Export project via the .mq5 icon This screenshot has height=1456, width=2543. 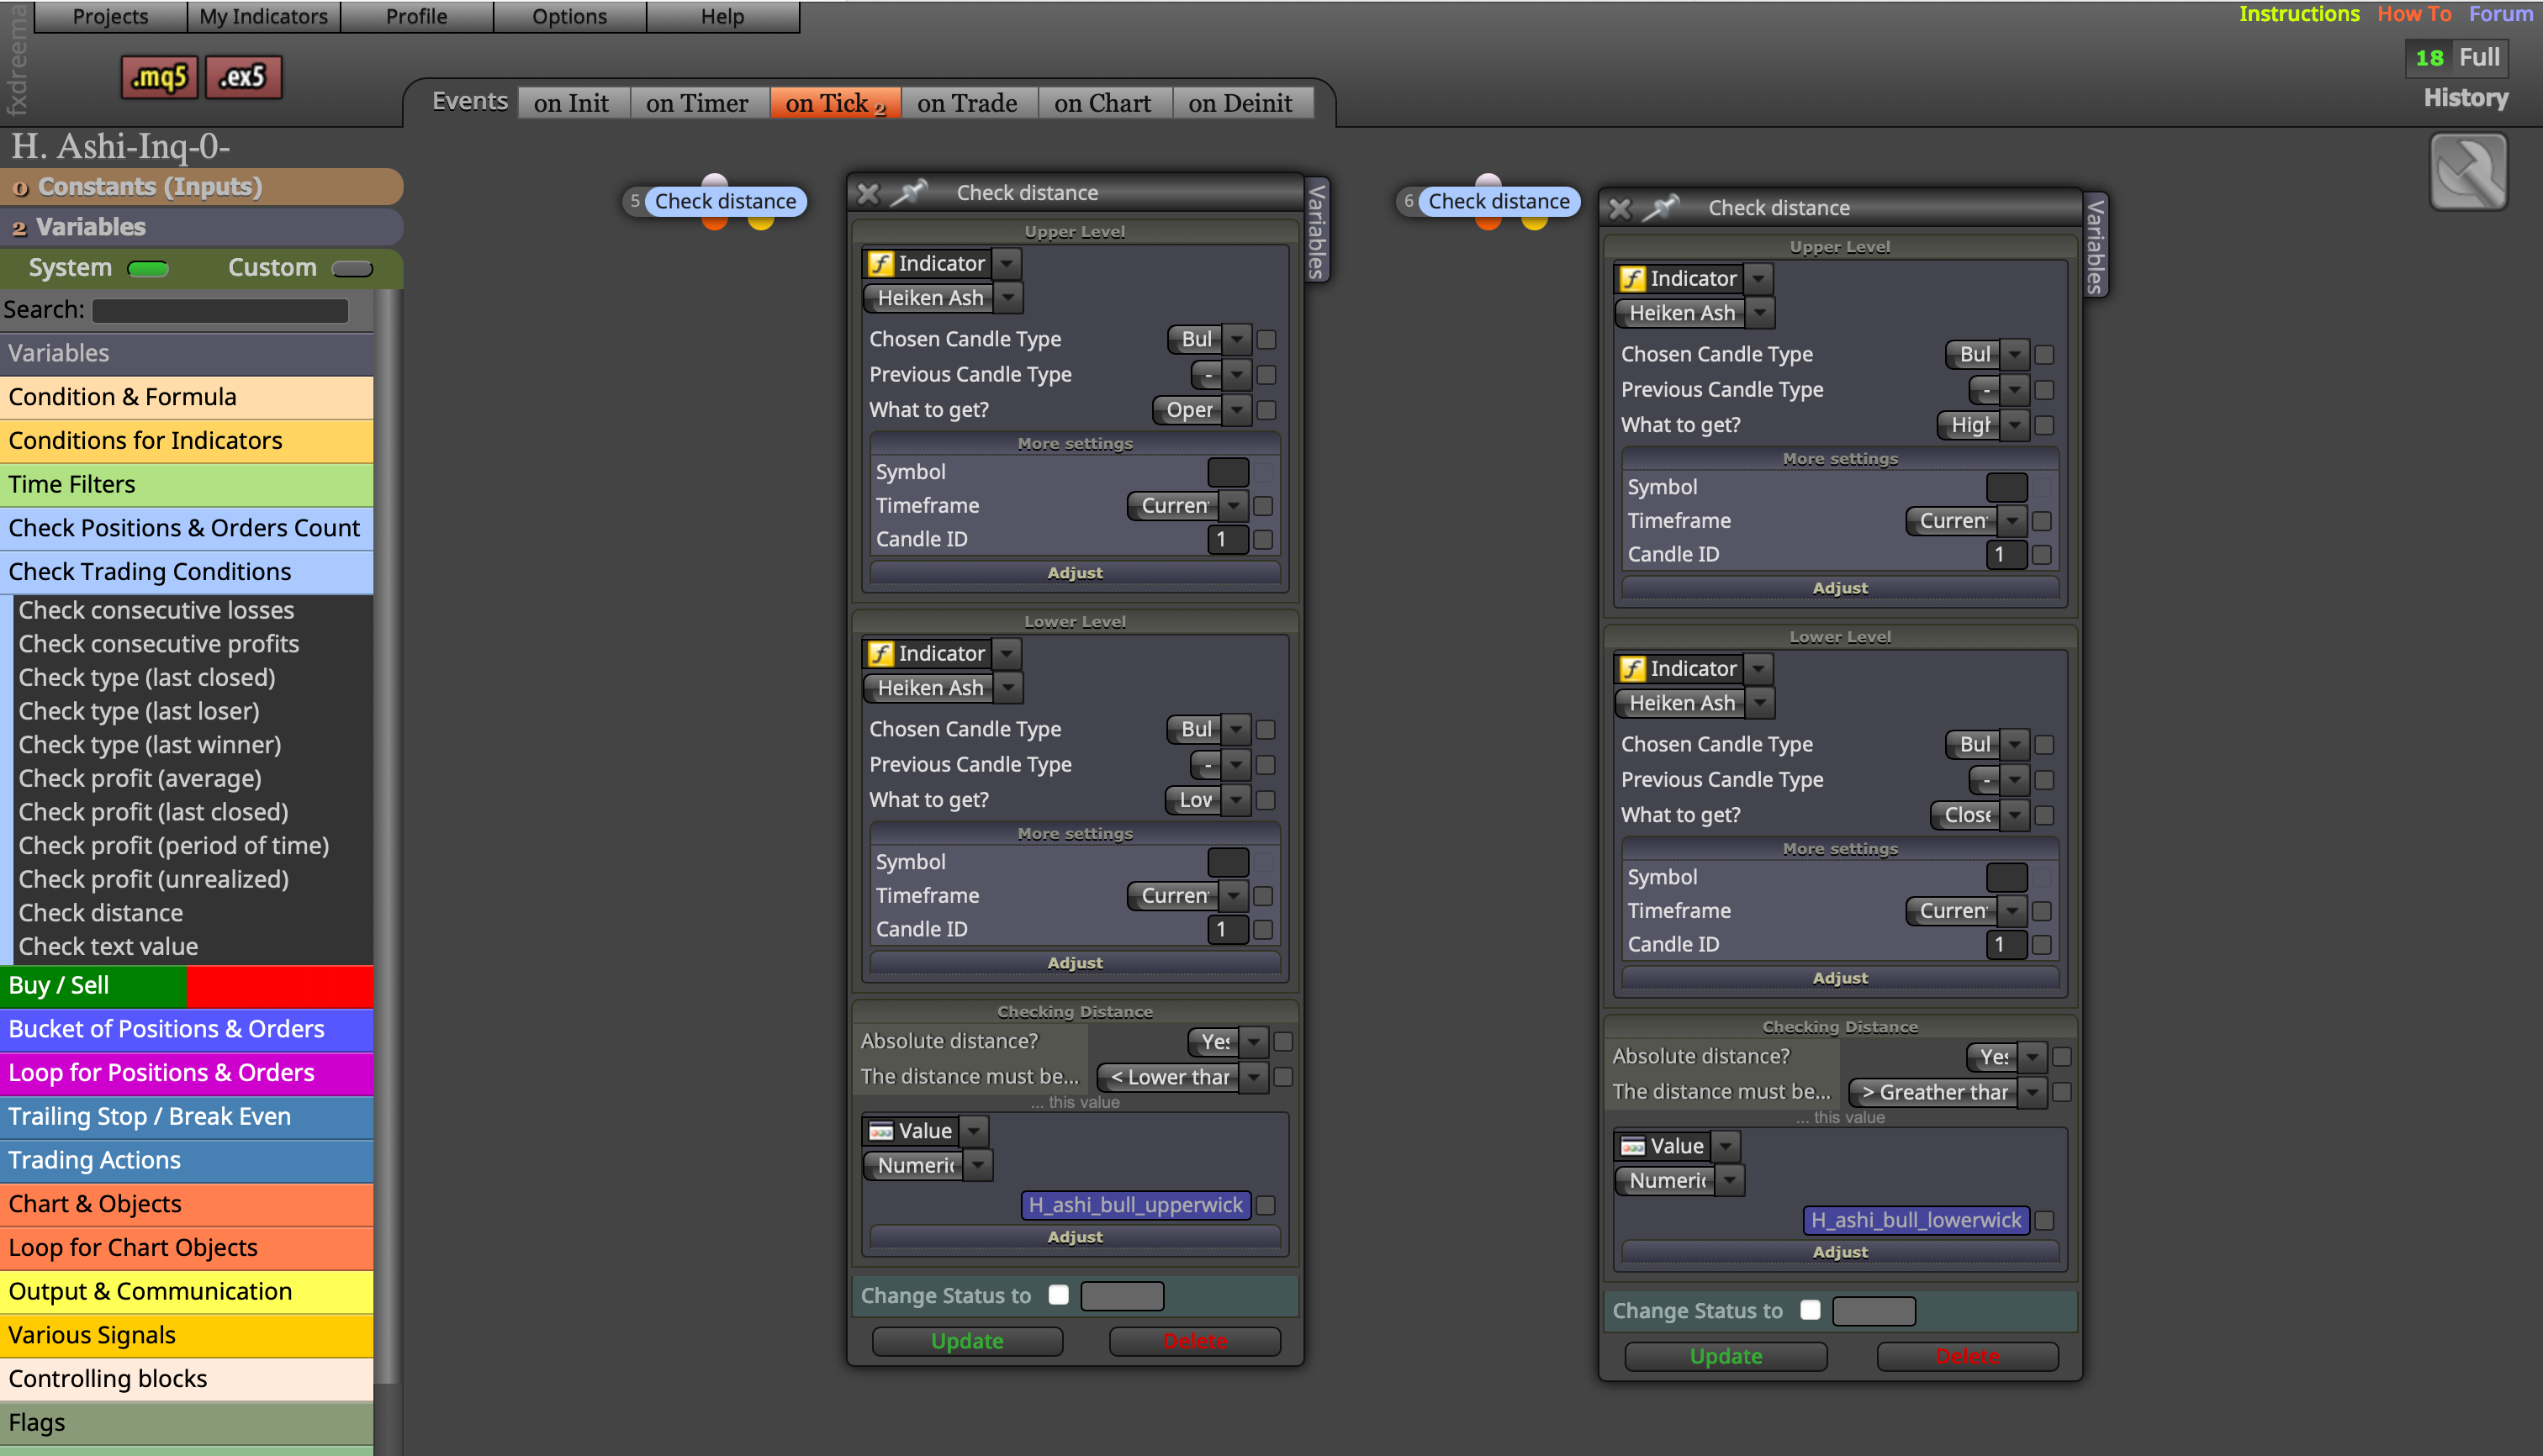[159, 77]
